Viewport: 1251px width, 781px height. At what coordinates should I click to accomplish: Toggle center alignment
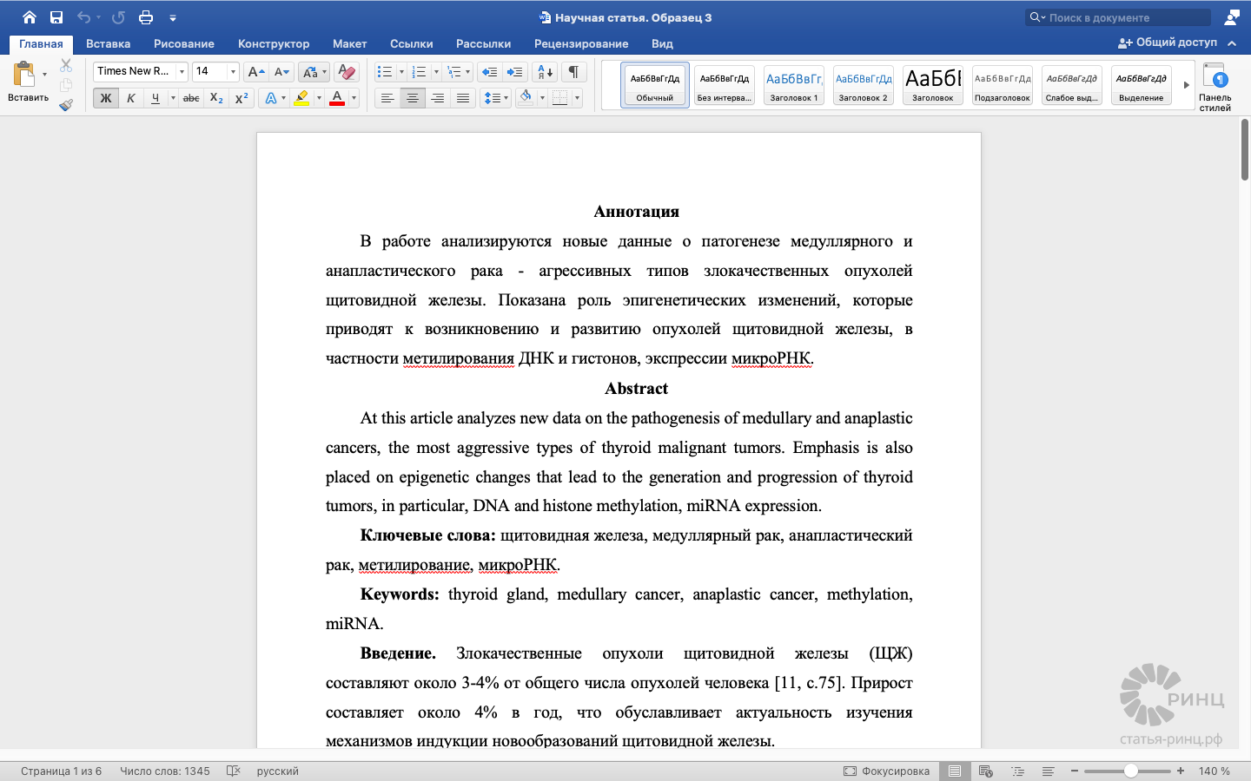[x=413, y=98]
